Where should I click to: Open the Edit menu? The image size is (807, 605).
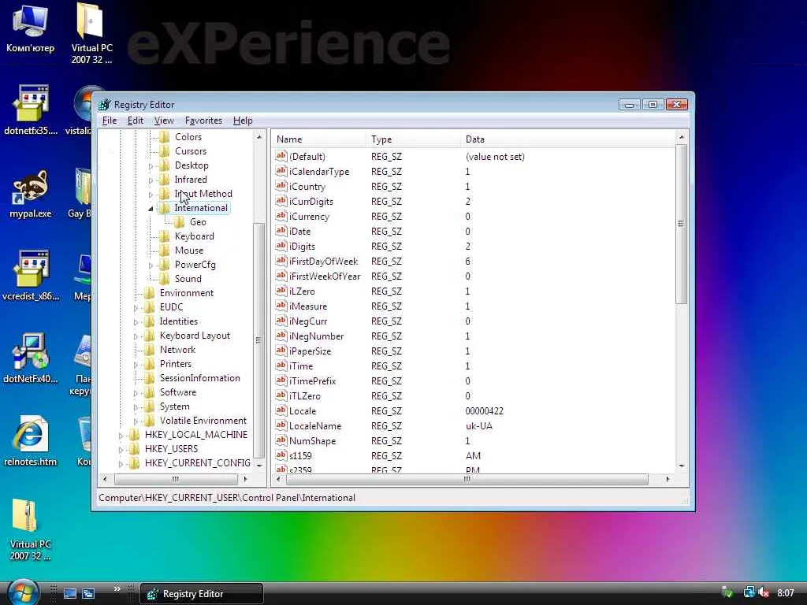[x=136, y=121]
